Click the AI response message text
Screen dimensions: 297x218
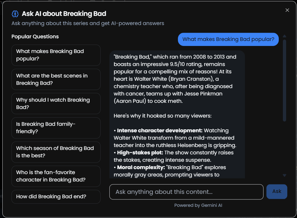tap(177, 114)
